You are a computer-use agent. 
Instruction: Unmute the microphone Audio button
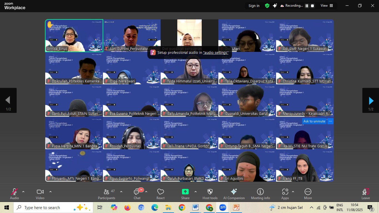14,194
